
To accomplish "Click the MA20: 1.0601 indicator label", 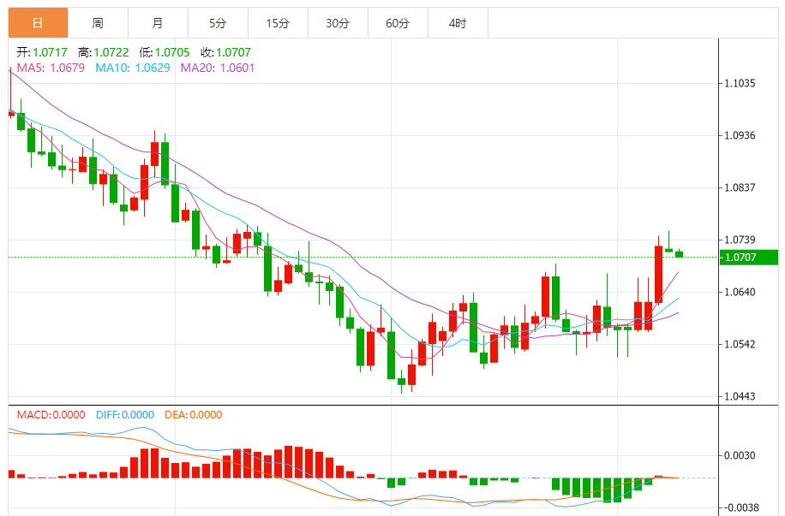I will (218, 68).
